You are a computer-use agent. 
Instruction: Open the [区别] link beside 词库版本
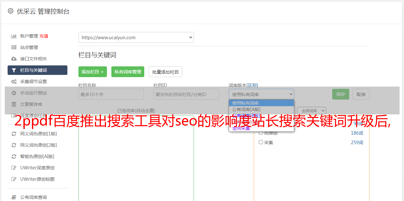click(x=252, y=85)
